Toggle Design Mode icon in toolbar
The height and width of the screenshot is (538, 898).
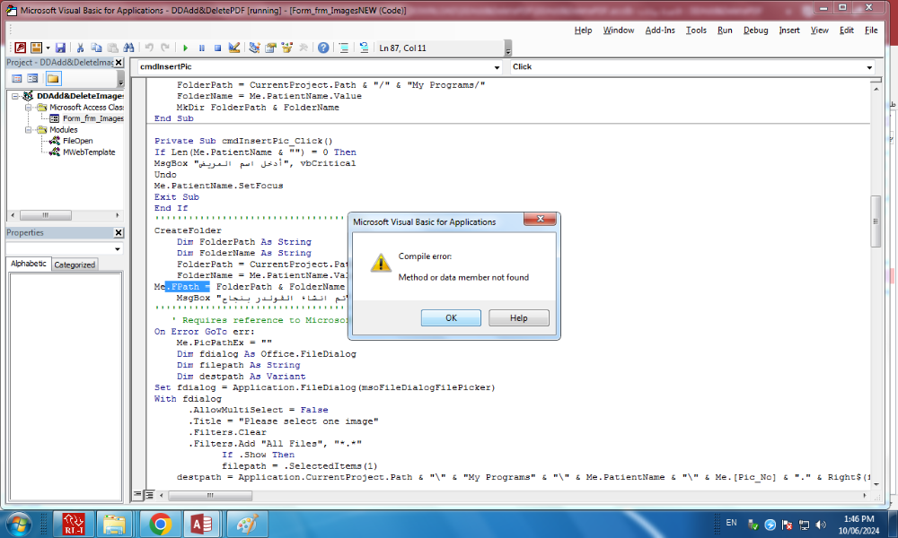point(234,48)
